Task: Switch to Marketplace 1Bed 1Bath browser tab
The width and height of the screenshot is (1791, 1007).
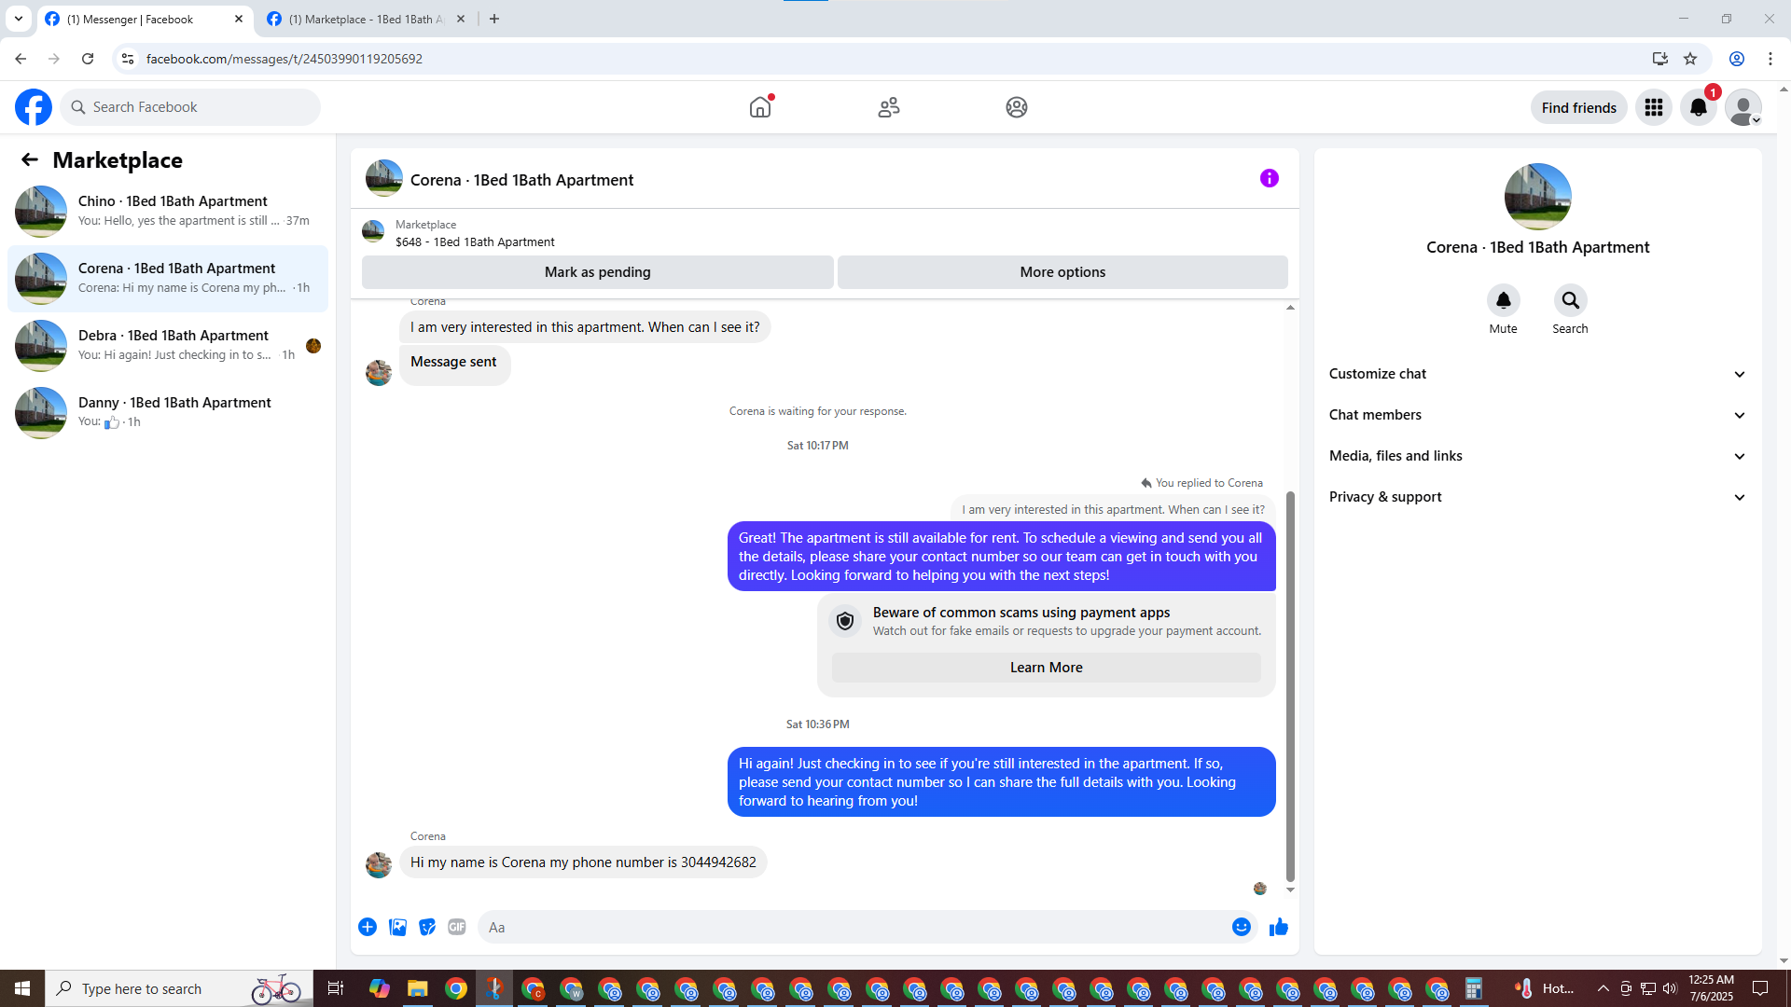Action: pyautogui.click(x=366, y=19)
